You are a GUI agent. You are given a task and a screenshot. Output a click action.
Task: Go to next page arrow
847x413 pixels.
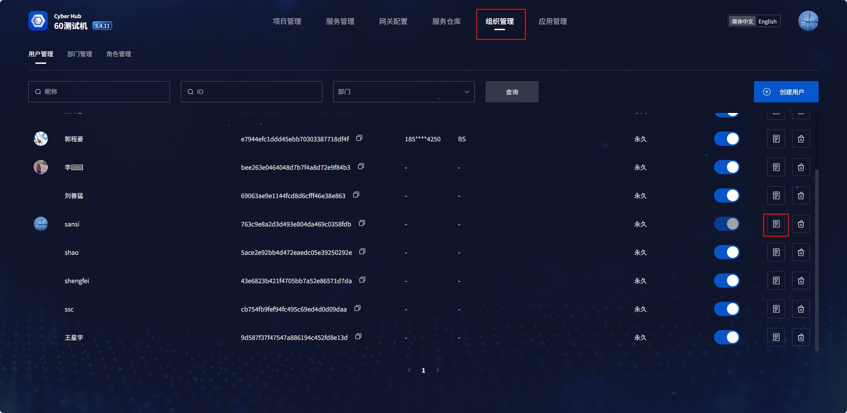click(438, 370)
